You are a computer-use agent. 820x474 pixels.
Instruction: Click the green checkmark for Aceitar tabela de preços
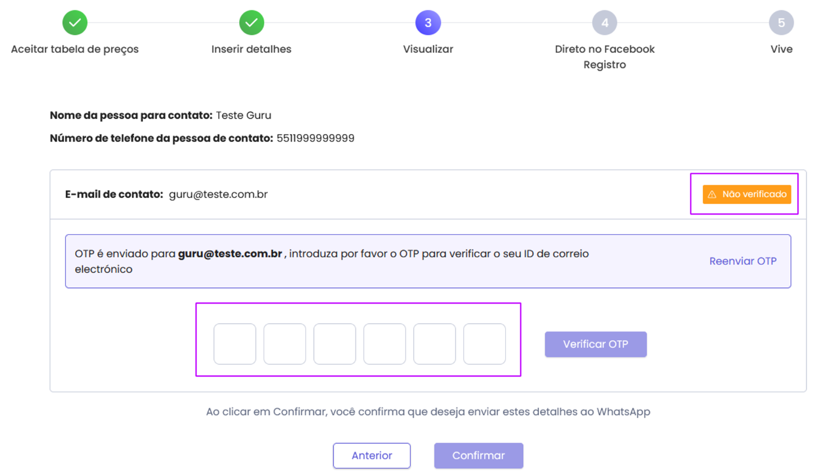74,23
